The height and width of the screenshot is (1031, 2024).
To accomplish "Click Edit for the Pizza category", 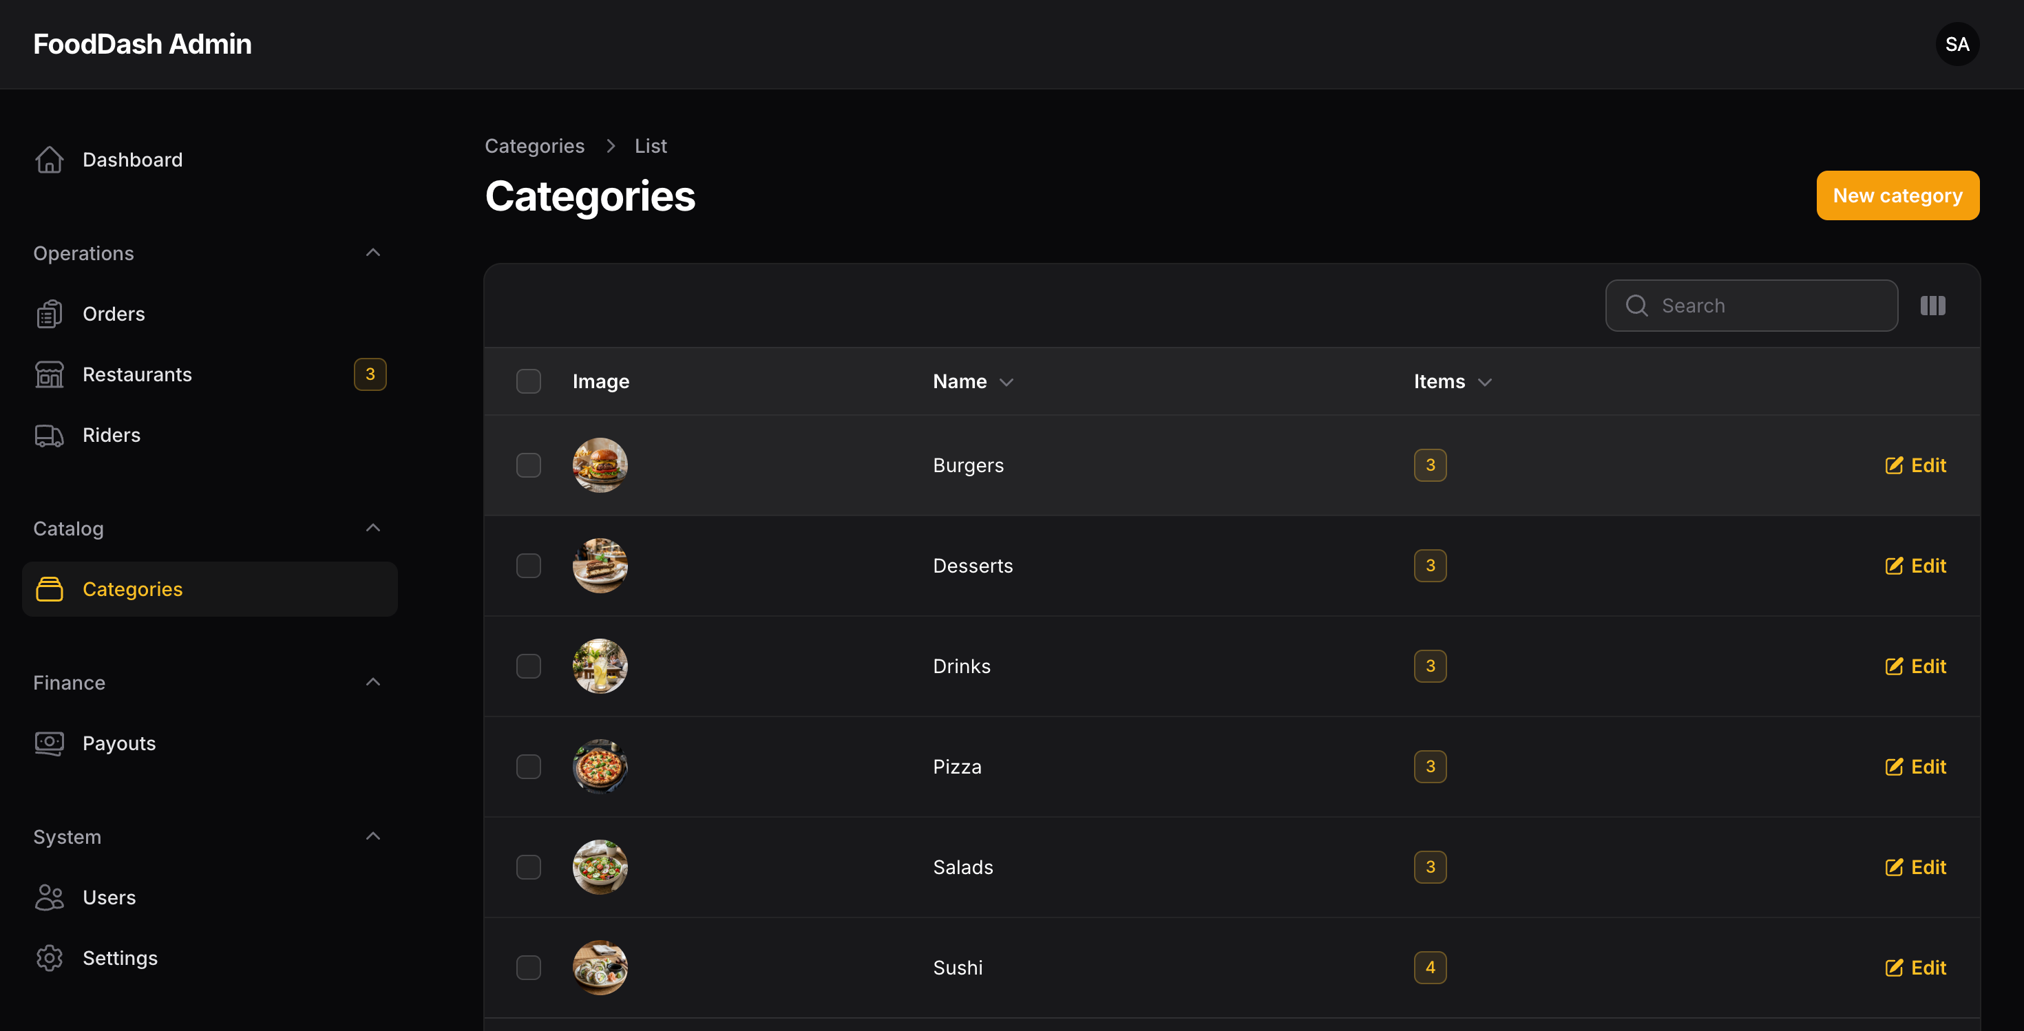I will pos(1915,767).
